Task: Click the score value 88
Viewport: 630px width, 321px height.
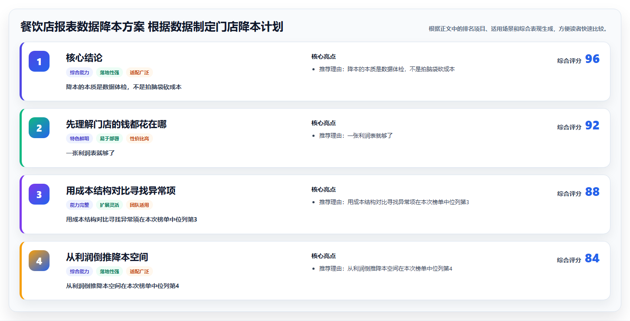Action: point(592,192)
